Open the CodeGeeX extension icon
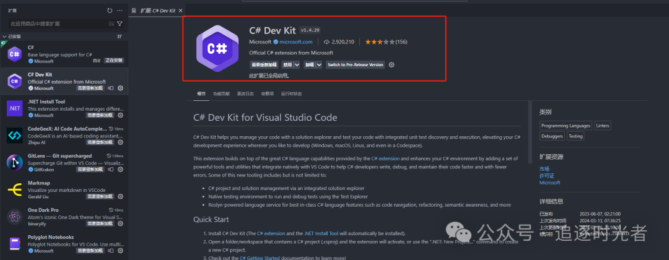The height and width of the screenshot is (260, 669). tap(14, 135)
